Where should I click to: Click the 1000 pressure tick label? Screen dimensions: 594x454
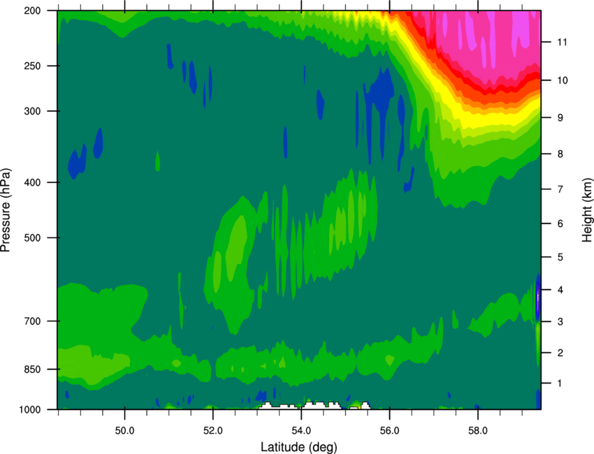tap(30, 410)
